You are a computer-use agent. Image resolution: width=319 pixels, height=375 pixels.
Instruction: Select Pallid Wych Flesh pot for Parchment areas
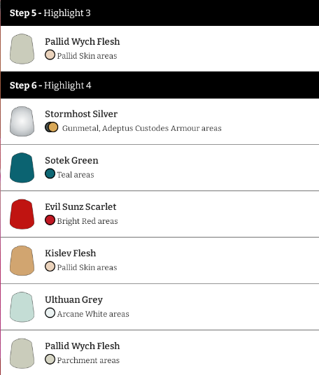[x=22, y=353]
